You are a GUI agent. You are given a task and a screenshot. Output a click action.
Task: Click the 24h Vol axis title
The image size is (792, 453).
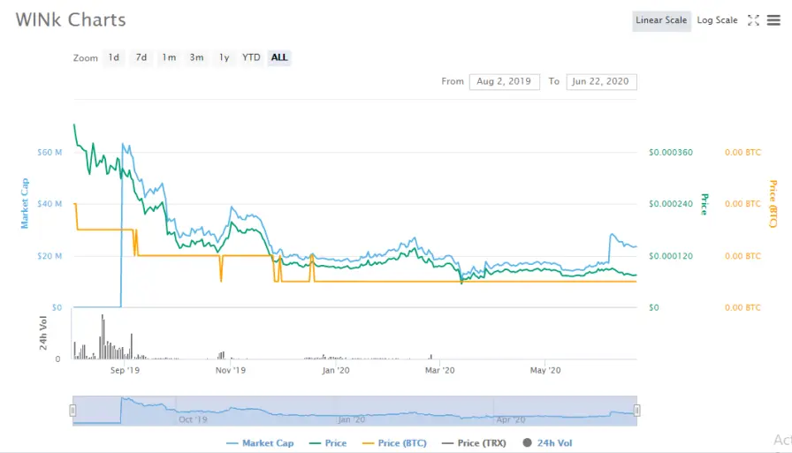point(43,333)
